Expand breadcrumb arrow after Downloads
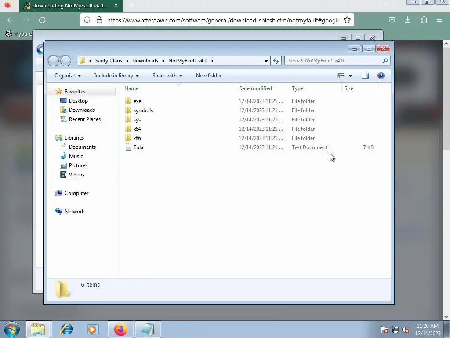Screen dimensions: 450x338 (163, 61)
